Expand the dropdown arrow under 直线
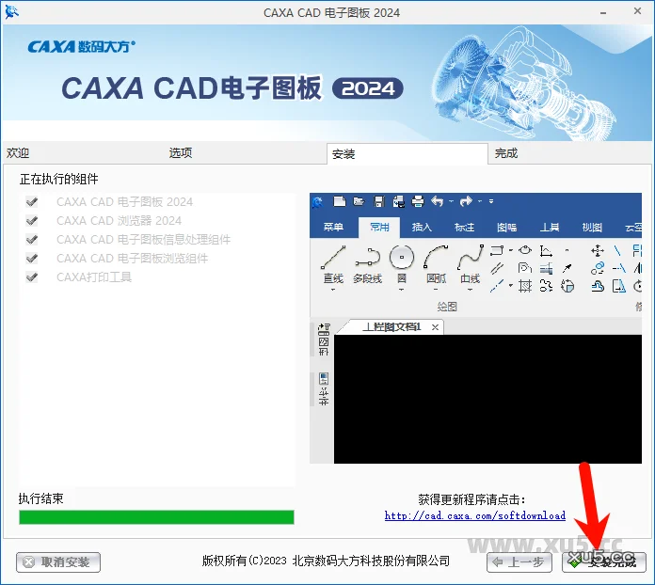This screenshot has height=585, width=655. click(x=333, y=290)
